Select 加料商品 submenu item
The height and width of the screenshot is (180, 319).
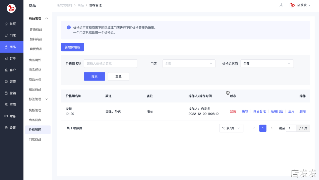pyautogui.click(x=36, y=39)
